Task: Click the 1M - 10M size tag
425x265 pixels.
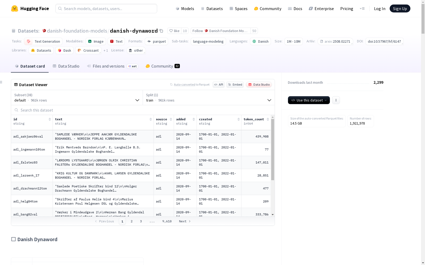Action: pos(294,41)
